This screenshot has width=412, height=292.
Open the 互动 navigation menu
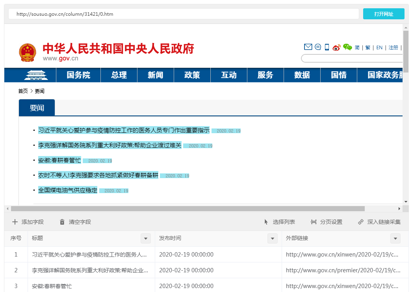pos(229,75)
